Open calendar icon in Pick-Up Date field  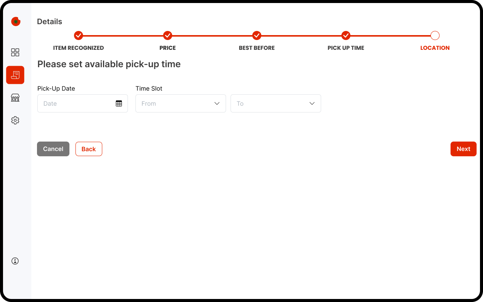(x=119, y=103)
